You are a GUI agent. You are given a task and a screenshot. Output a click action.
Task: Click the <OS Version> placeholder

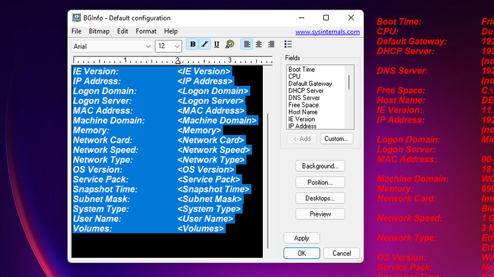click(206, 170)
